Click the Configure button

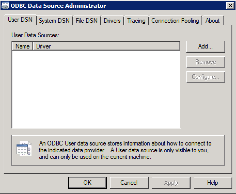coord(206,77)
